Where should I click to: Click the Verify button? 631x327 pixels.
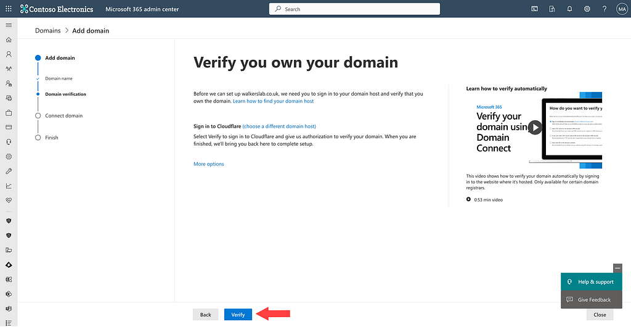[x=238, y=315]
